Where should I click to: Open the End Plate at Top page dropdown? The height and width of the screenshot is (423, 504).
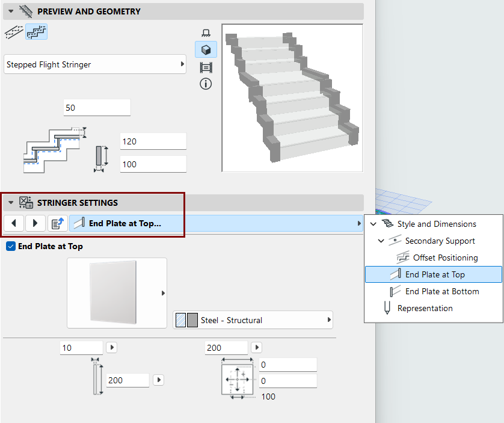216,223
